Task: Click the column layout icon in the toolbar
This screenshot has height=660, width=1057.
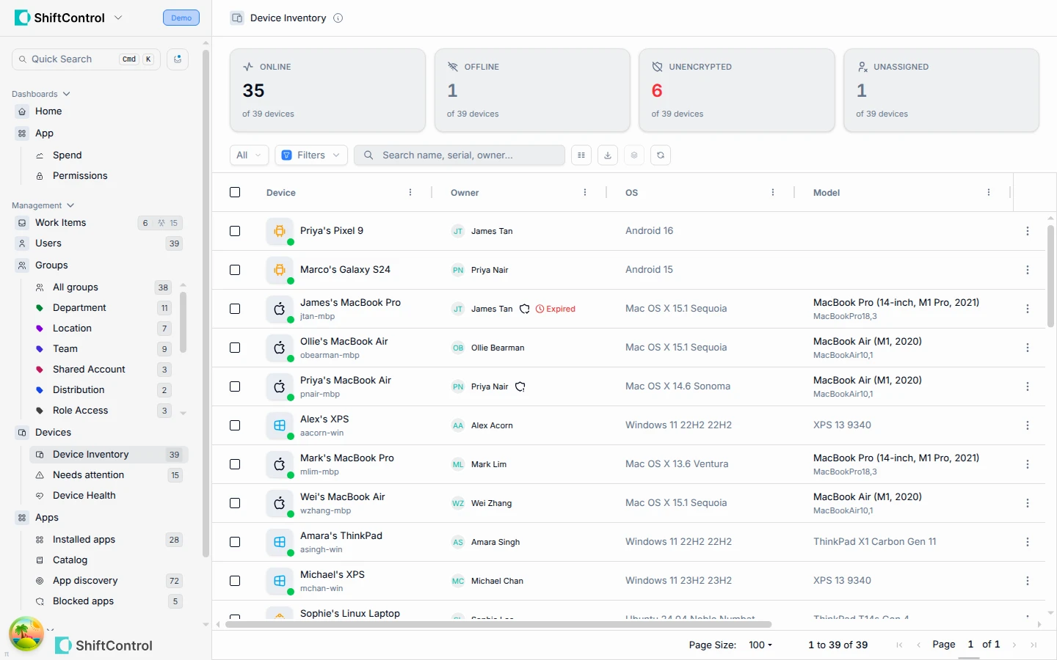Action: pyautogui.click(x=581, y=155)
